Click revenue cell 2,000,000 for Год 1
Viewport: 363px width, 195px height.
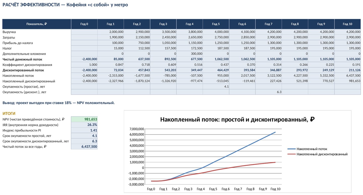point(110,32)
